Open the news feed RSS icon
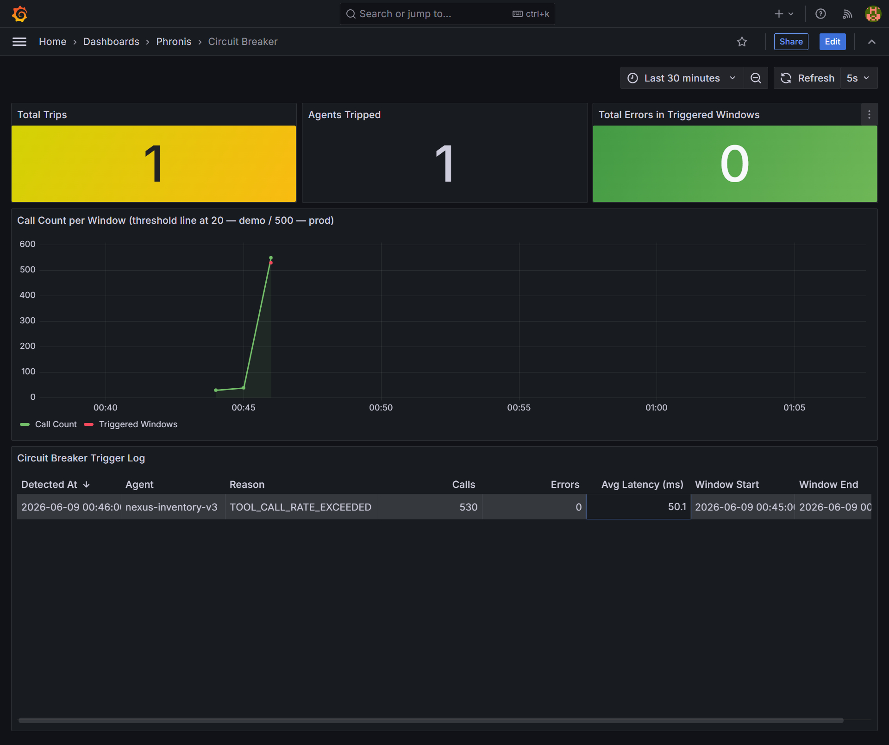 [847, 14]
